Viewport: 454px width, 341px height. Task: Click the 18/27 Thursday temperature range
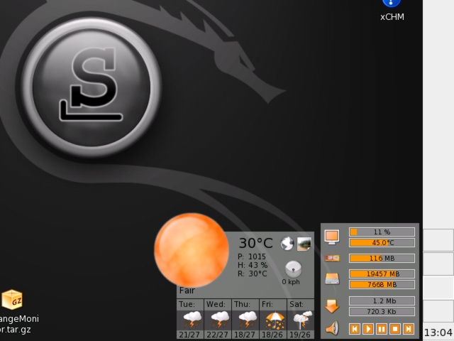tap(244, 335)
